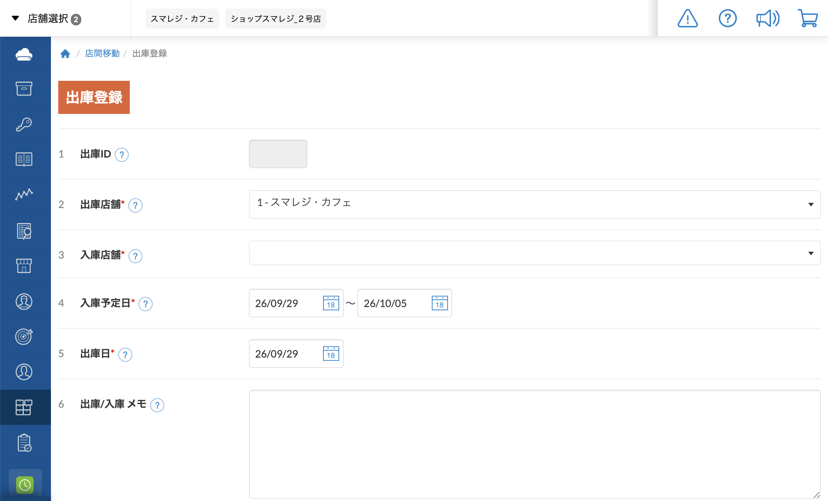The height and width of the screenshot is (501, 828).
Task: Open the document search sidebar icon
Action: 24,231
